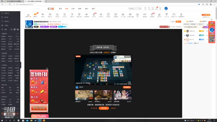The width and height of the screenshot is (217, 122).
Task: Click the edit pencil tool icon
Action: [65, 14]
